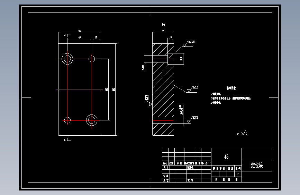The image size is (300, 195).
Task: Pick the small hole at top-right of plate
Action: point(92,59)
